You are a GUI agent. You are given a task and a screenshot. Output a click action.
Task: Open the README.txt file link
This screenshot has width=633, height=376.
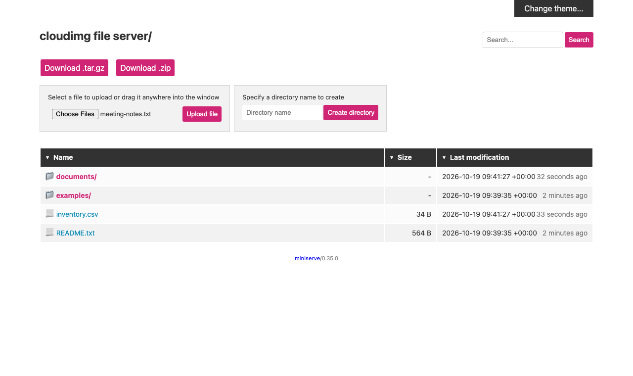75,233
